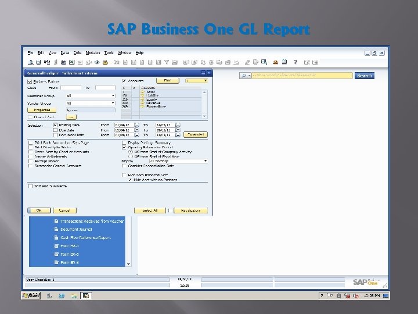The image size is (418, 314).
Task: Open the Tools menu
Action: click(109, 52)
